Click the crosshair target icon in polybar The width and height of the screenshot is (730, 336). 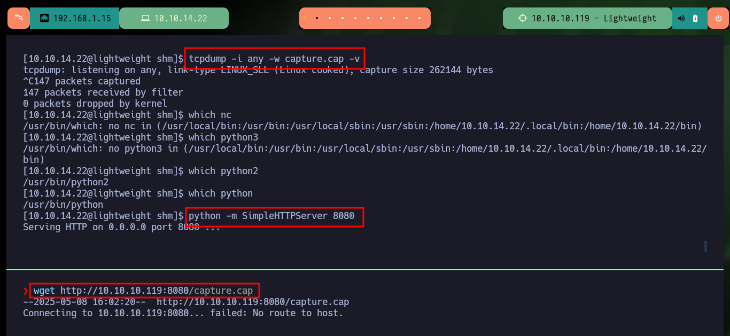[523, 18]
